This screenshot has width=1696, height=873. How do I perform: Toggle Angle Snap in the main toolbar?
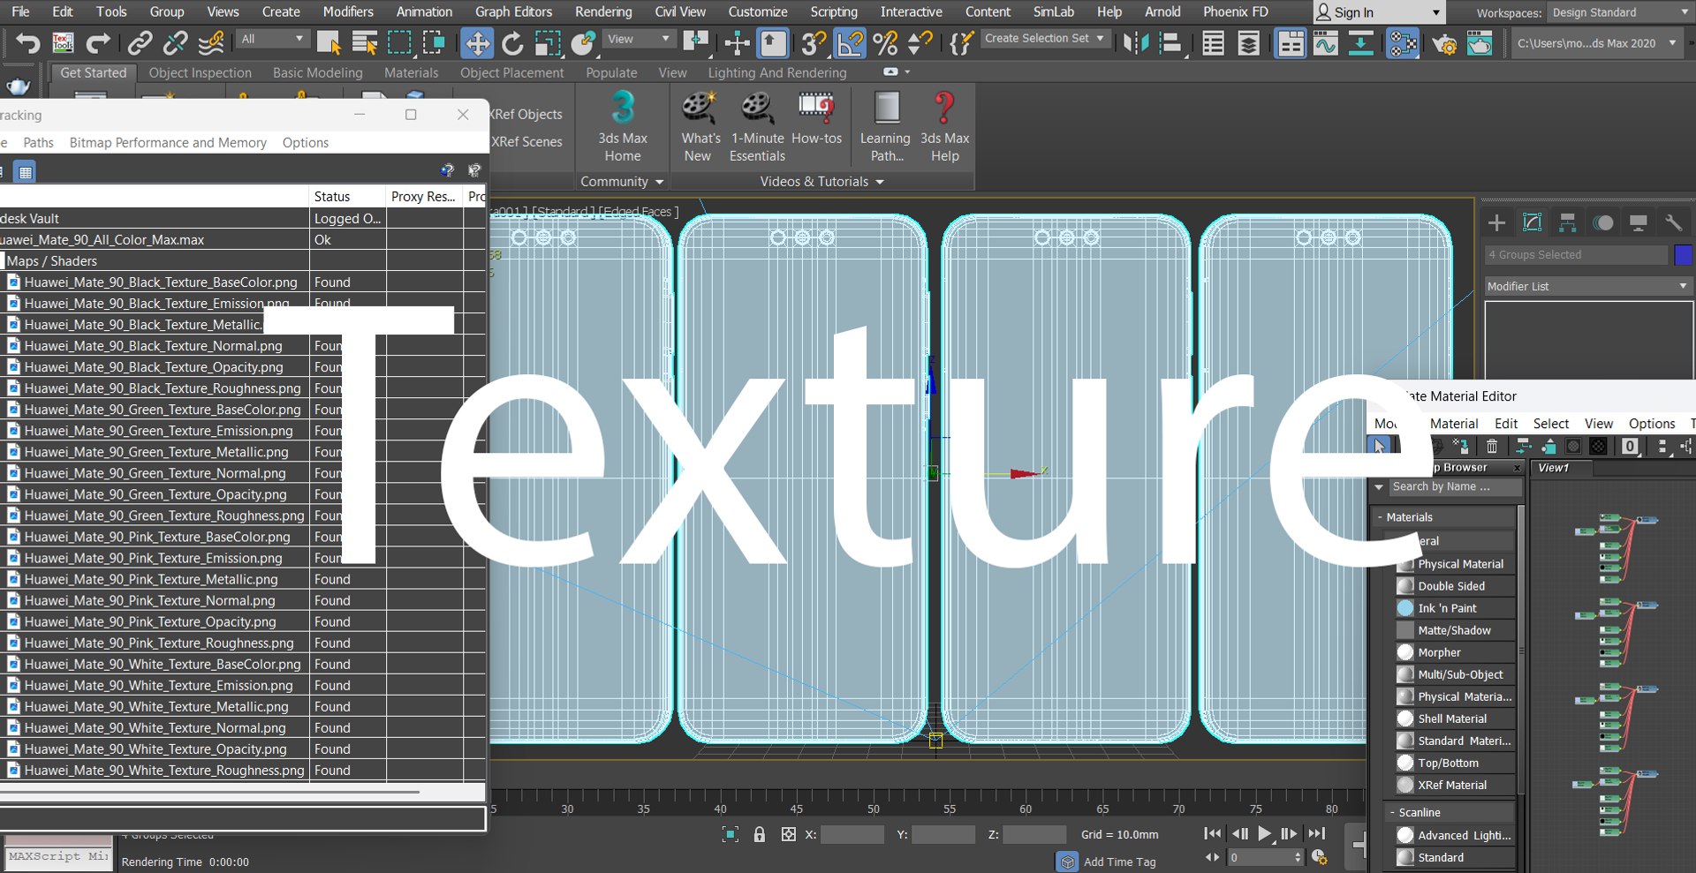coord(850,42)
